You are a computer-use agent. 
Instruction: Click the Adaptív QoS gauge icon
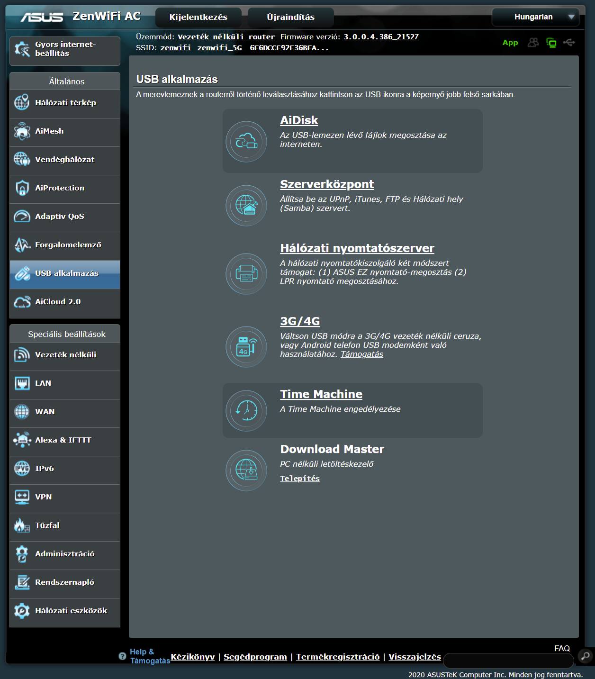coord(22,216)
